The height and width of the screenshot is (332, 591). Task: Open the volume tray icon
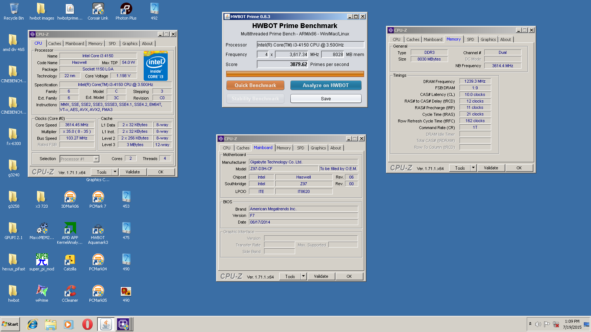538,324
